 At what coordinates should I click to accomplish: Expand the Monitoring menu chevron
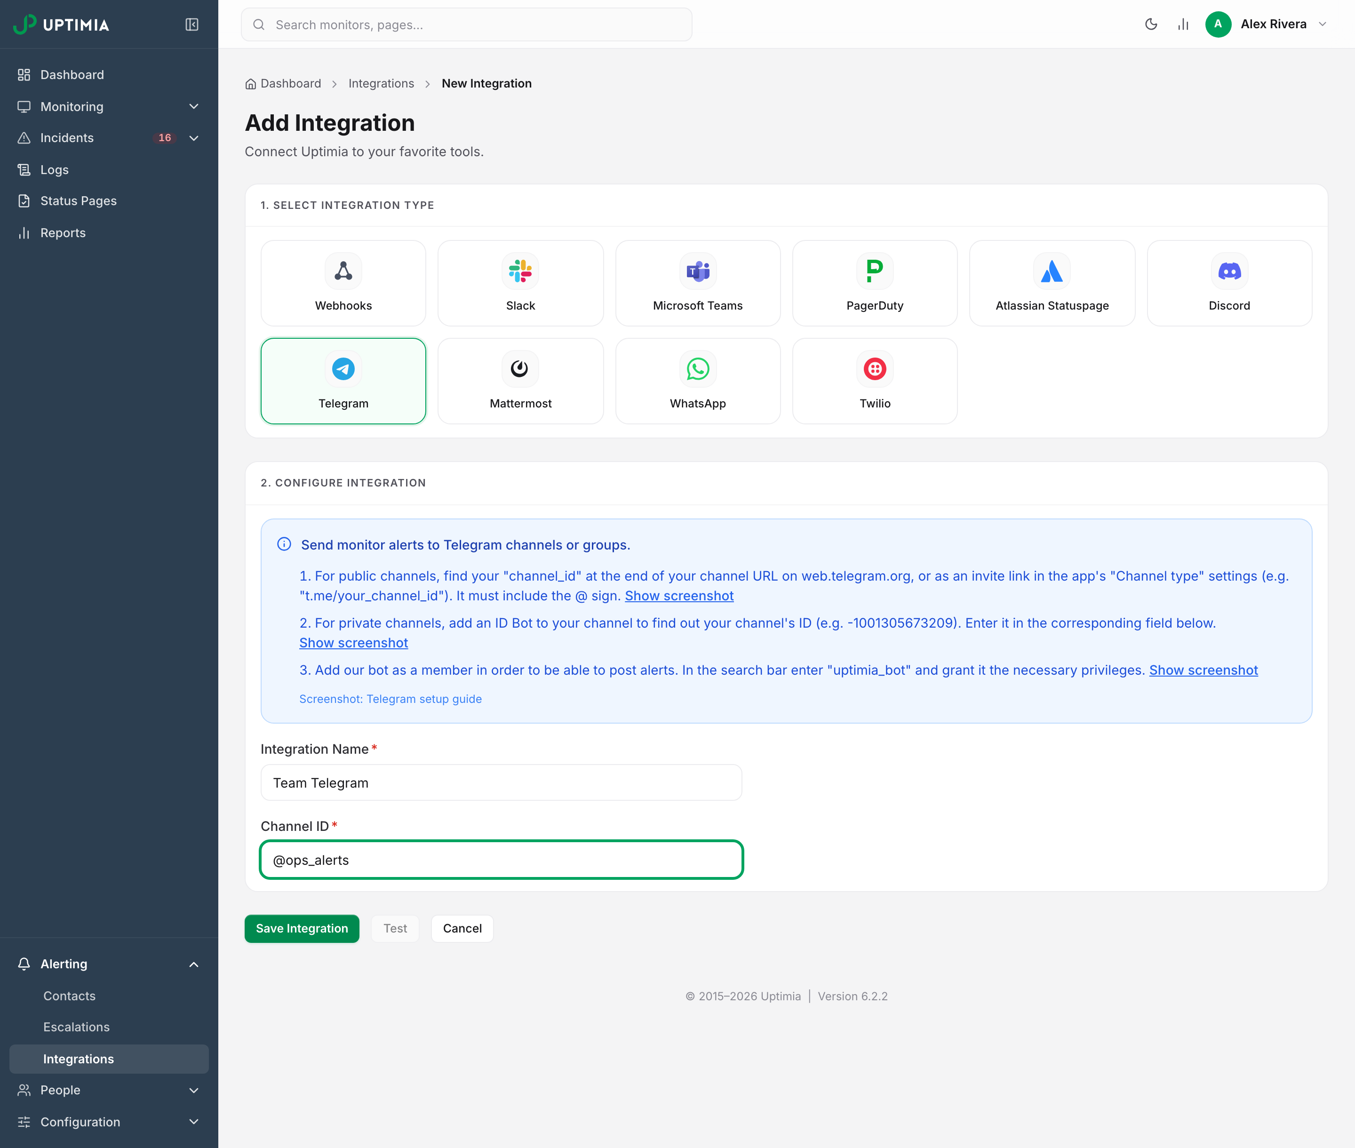point(193,106)
